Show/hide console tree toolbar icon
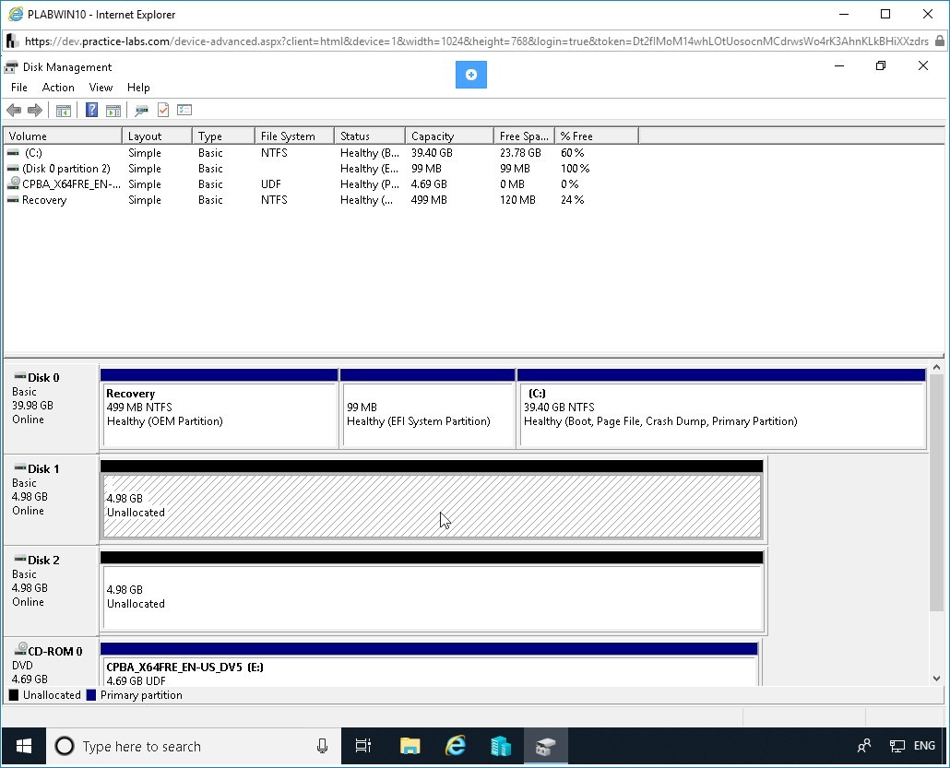Screen dimensions: 950x768 point(64,111)
